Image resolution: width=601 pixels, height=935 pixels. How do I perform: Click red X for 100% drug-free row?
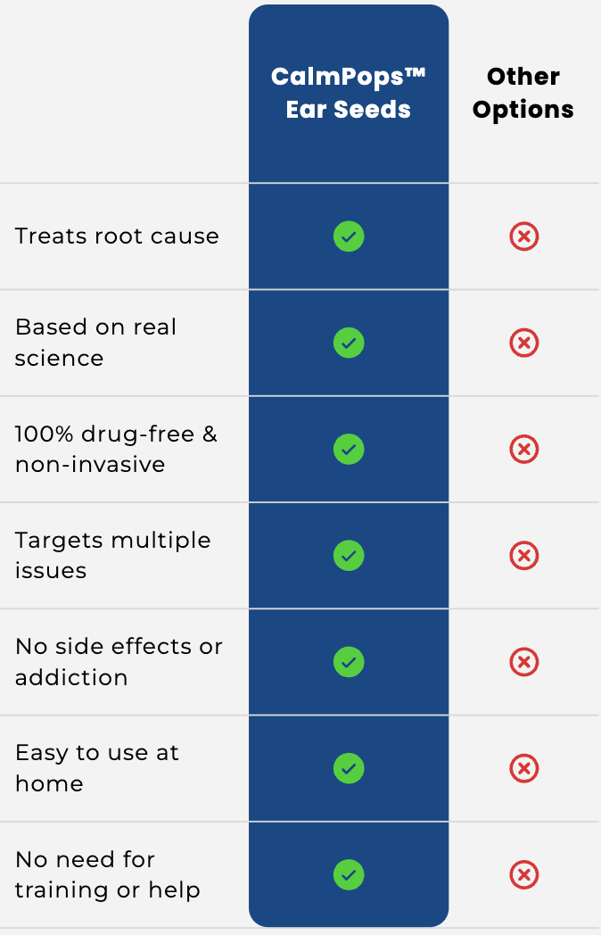523,449
